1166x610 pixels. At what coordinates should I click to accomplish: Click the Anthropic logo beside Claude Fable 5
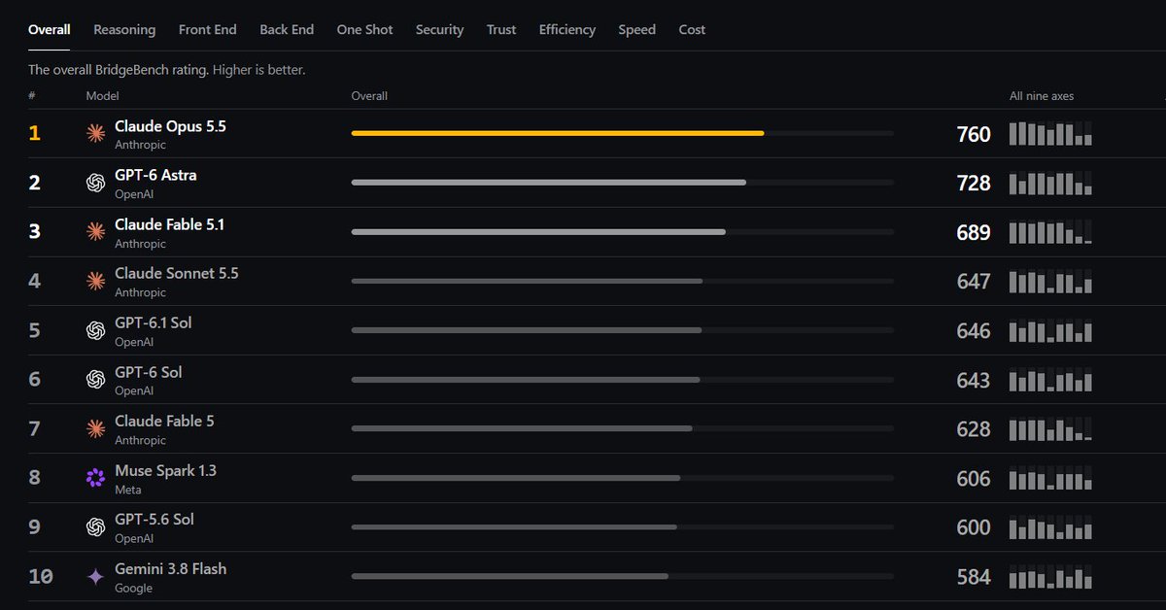tap(95, 428)
